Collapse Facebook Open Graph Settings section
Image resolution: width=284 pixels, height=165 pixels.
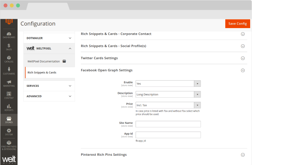pyautogui.click(x=243, y=70)
